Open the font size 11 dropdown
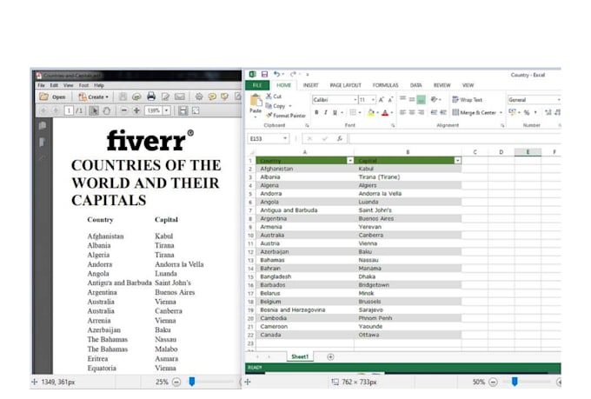Screen dimensions: 591x399 coord(373,100)
